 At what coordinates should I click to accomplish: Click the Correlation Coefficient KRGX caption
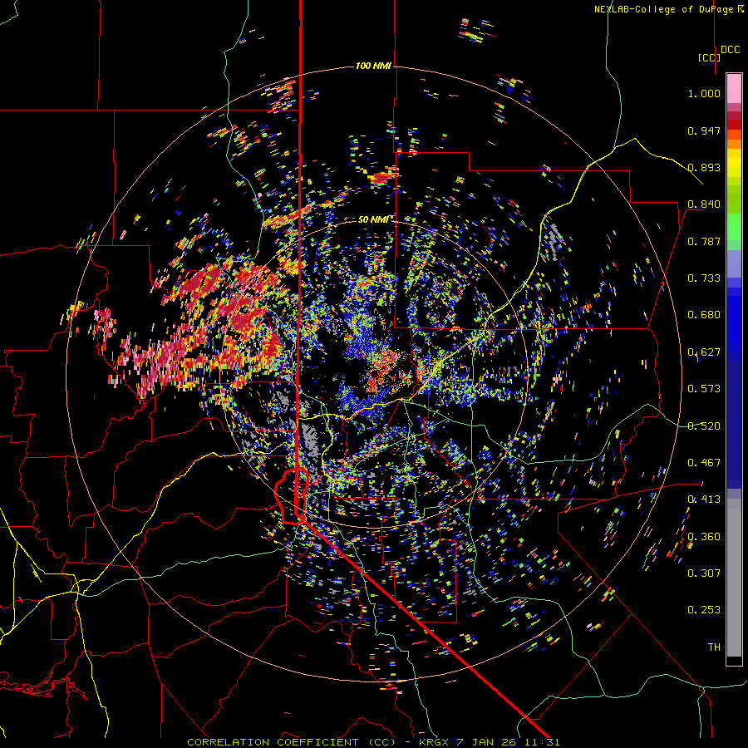tap(373, 742)
